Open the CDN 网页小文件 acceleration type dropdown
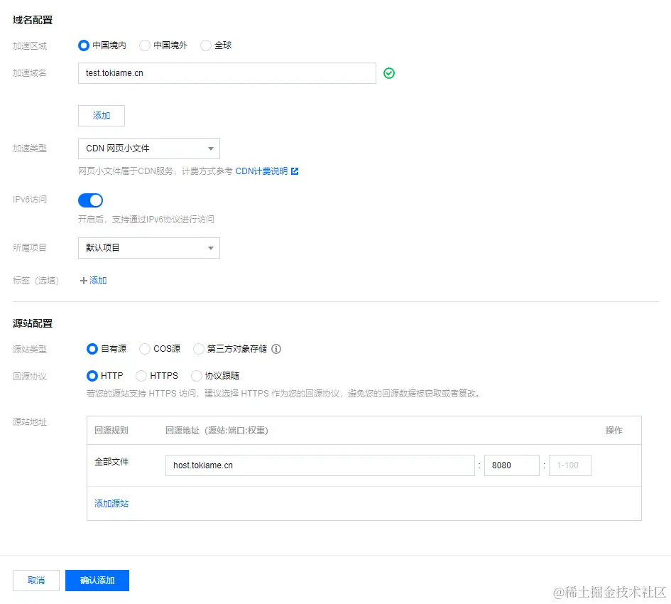The height and width of the screenshot is (604, 671). pos(149,149)
